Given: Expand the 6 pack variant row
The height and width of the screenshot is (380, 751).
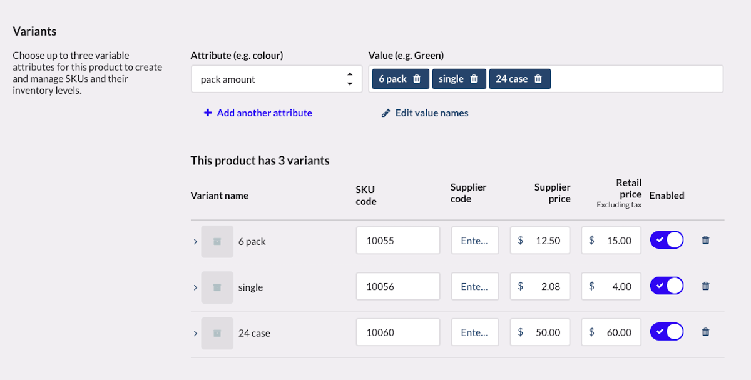Looking at the screenshot, I should coord(195,242).
